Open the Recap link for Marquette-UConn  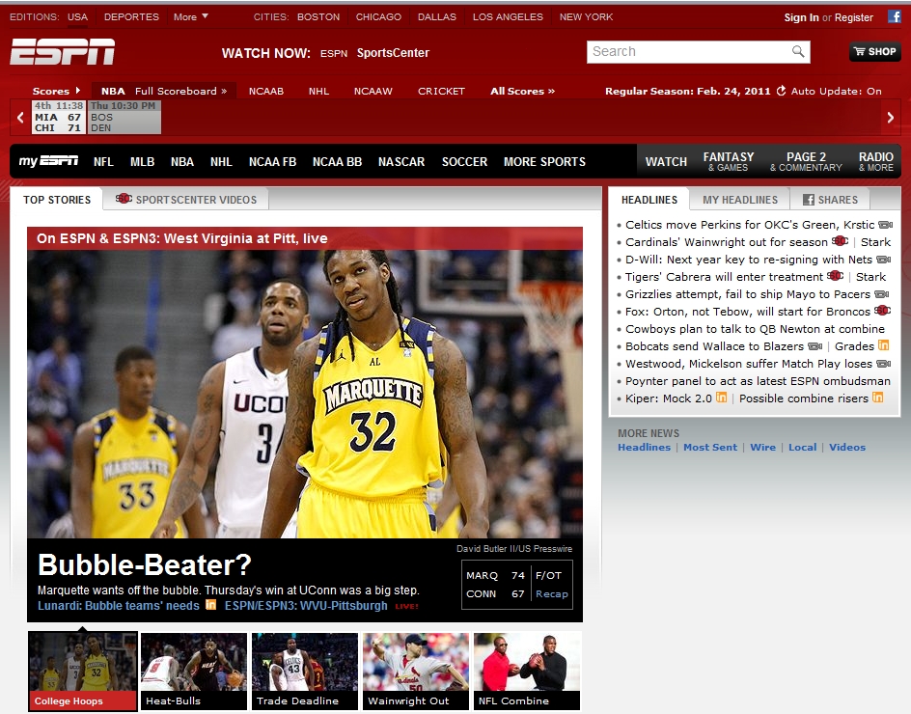pyautogui.click(x=552, y=593)
